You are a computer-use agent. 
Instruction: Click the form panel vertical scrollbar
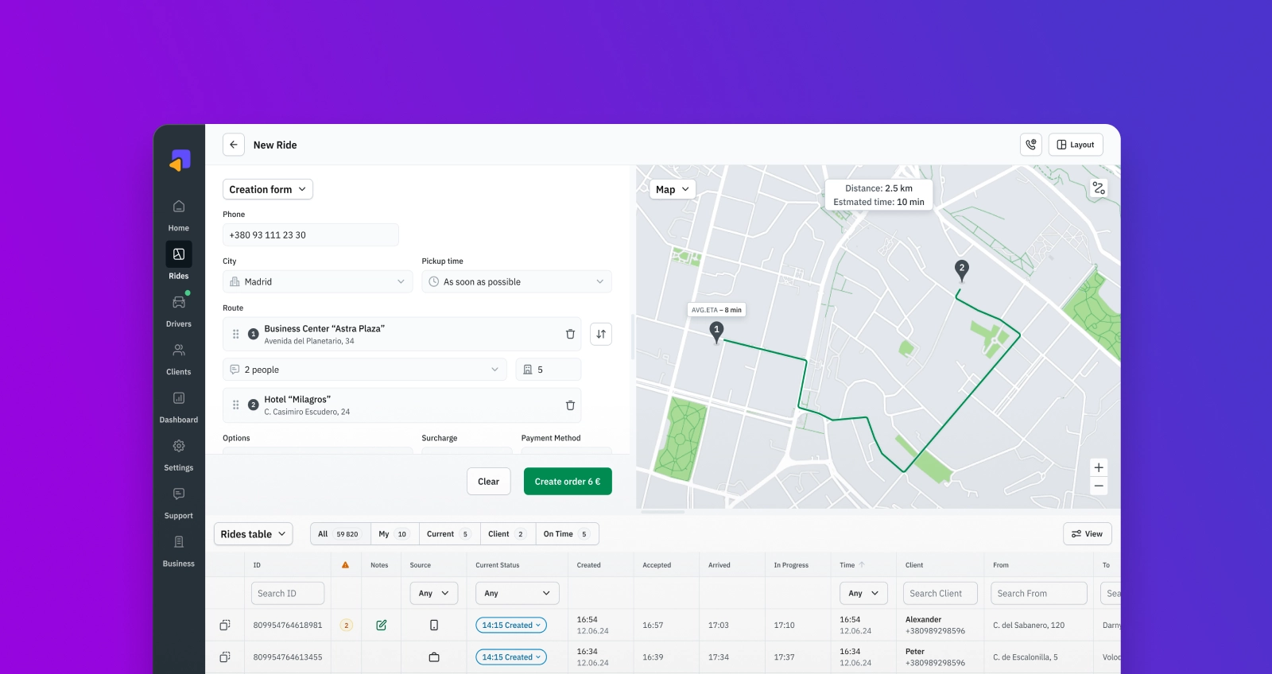(x=633, y=336)
